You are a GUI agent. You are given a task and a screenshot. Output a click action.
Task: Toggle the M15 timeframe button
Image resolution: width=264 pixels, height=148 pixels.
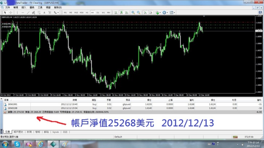pyautogui.click(x=76, y=12)
